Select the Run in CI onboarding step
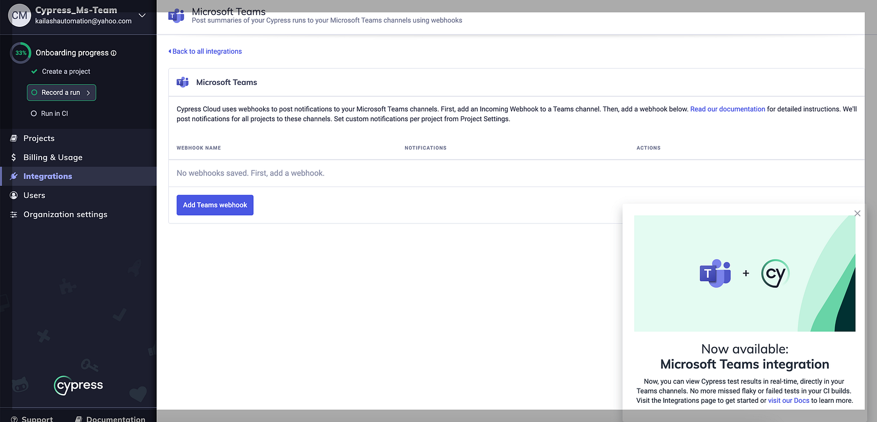Image resolution: width=877 pixels, height=422 pixels. coord(49,113)
